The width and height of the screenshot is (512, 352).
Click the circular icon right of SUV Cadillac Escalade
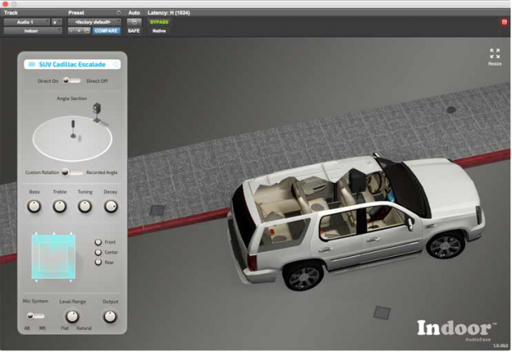click(116, 64)
